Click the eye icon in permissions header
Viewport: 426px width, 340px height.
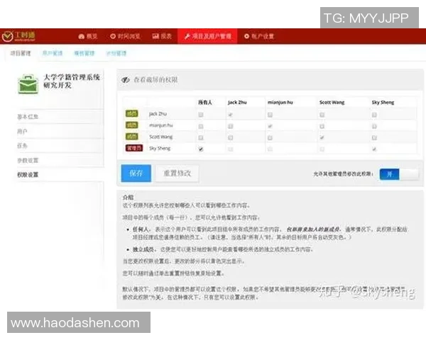pos(126,80)
